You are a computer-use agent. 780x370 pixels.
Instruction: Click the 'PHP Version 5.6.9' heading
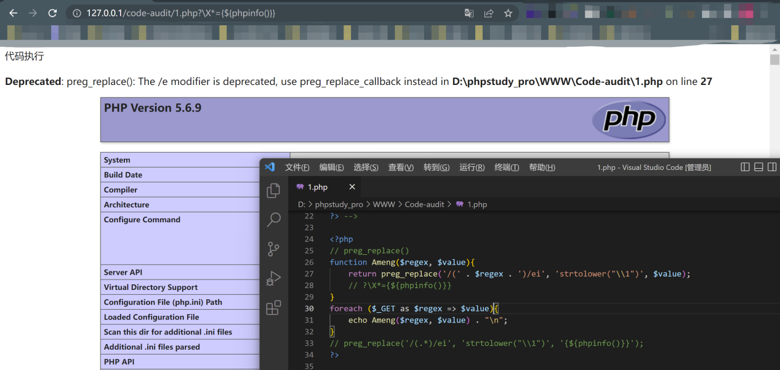coord(153,108)
